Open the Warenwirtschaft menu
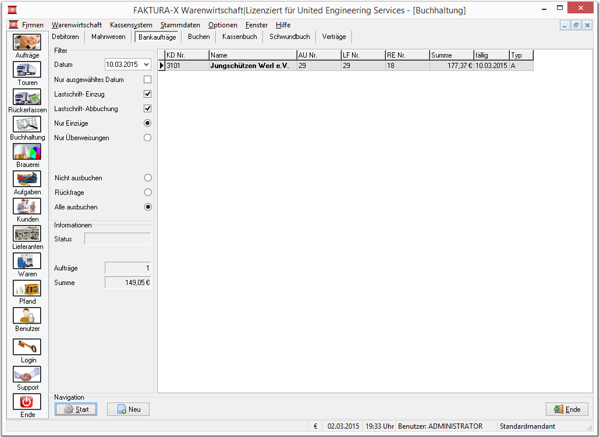The image size is (600, 438). click(77, 25)
